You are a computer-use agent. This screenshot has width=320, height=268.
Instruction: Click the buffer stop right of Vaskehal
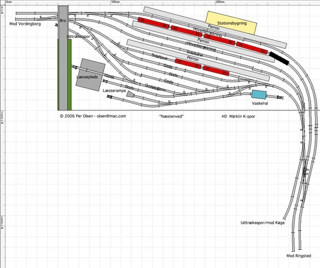pyautogui.click(x=280, y=97)
